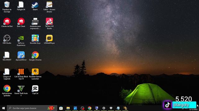
Task: Select the VALORANT desktop shortcut
Action: click(x=7, y=56)
